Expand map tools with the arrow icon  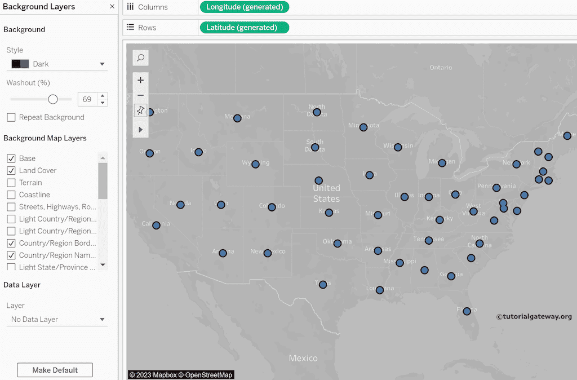click(140, 130)
